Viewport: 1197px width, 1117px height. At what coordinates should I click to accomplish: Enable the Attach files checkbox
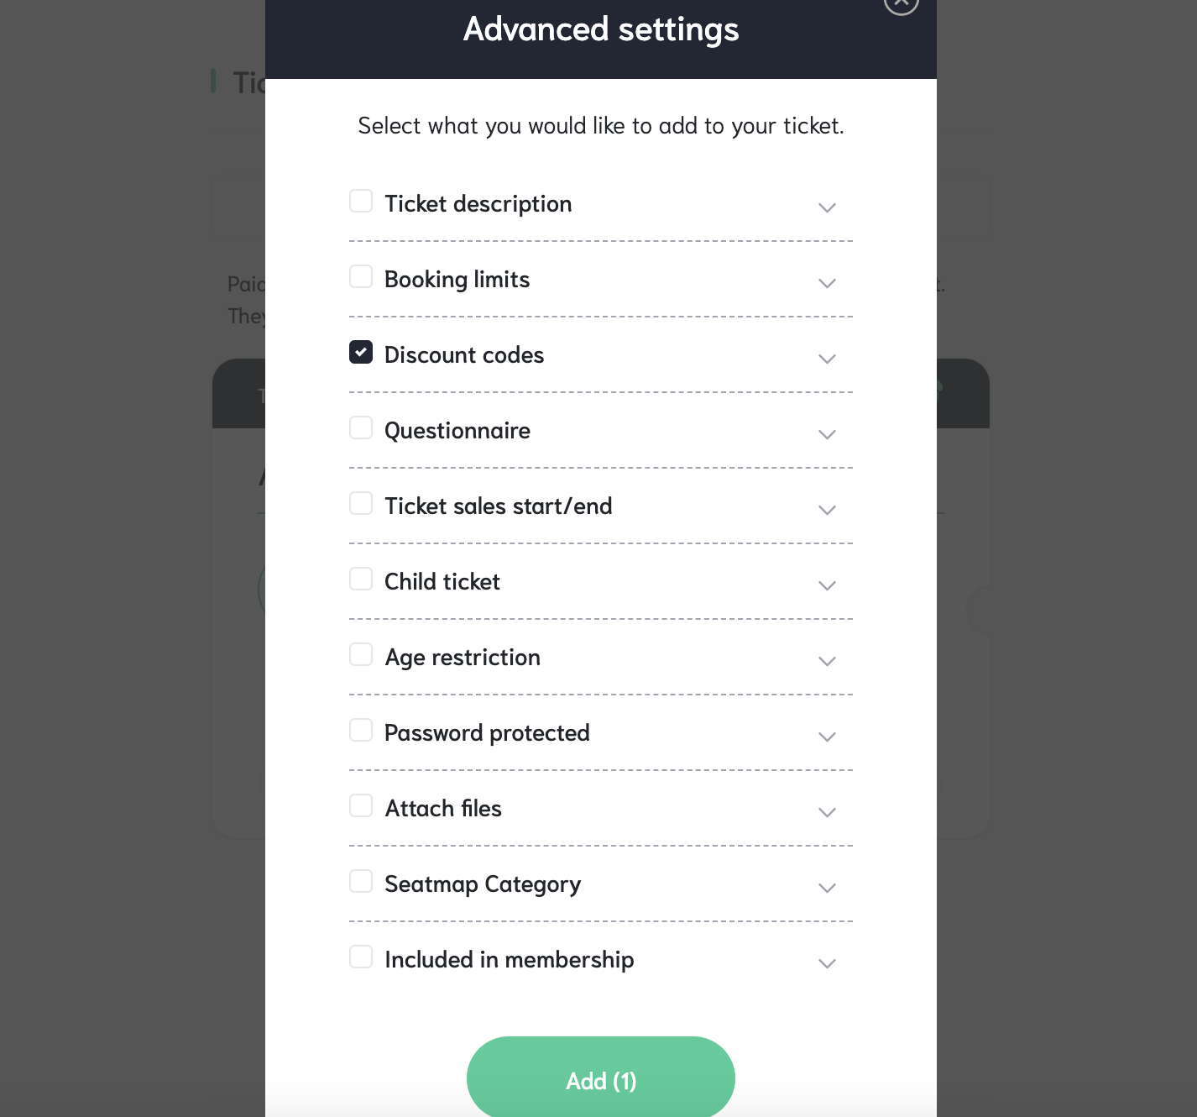tap(361, 805)
